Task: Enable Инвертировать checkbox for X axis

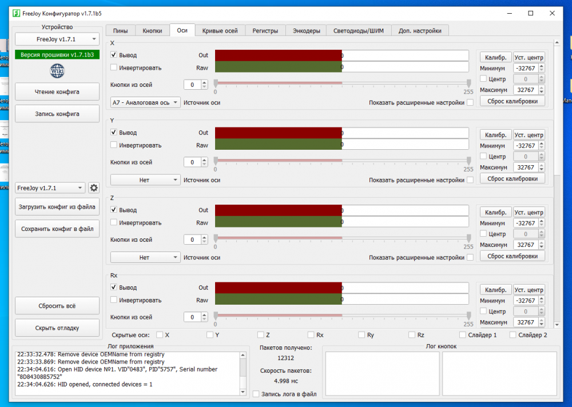Action: pos(114,67)
